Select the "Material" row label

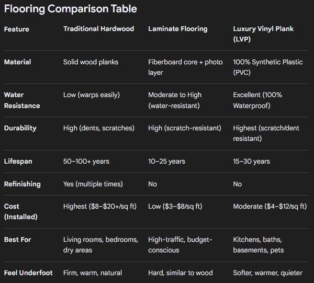pos(18,62)
